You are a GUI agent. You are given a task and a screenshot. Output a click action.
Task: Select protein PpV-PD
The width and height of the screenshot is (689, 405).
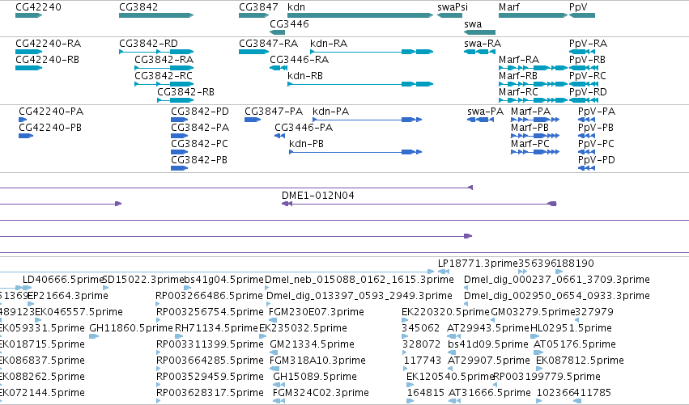pyautogui.click(x=587, y=168)
